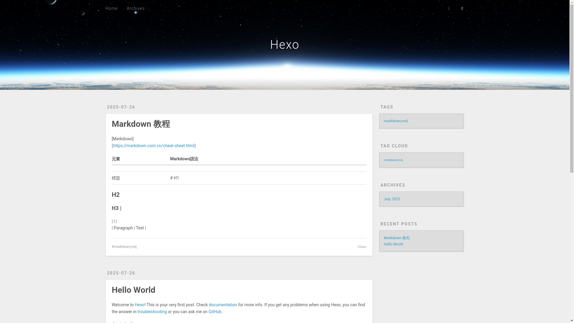Click the #markdown,md, tag under the post
Viewport: 574px width, 323px height.
(x=124, y=247)
